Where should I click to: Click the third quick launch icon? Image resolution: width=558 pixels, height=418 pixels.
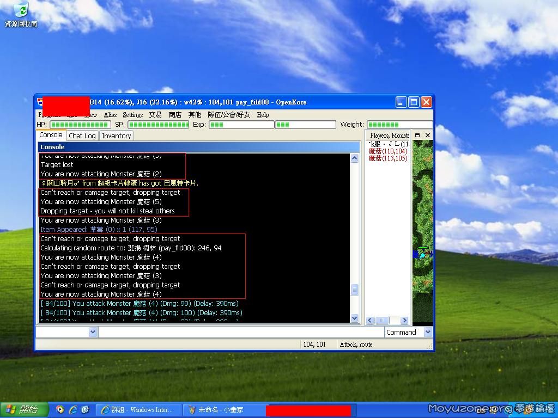coord(85,409)
